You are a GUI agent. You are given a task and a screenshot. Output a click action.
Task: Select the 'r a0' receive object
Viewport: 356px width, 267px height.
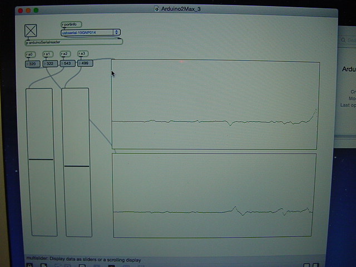[30, 55]
